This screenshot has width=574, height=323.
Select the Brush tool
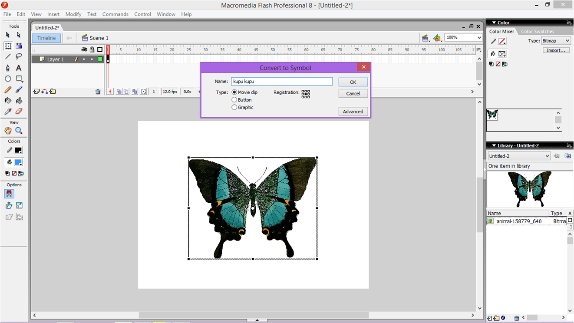(19, 89)
